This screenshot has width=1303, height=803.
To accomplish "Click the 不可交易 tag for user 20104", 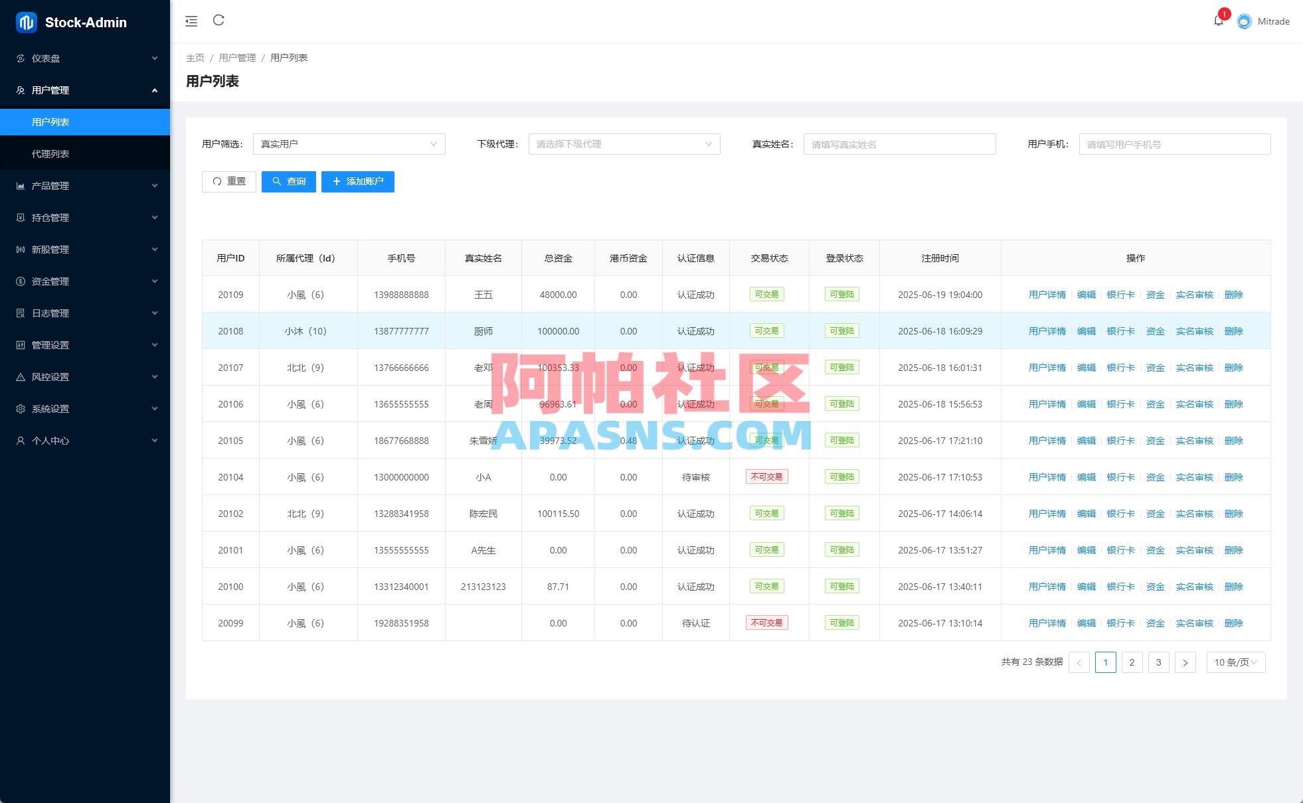I will click(766, 476).
